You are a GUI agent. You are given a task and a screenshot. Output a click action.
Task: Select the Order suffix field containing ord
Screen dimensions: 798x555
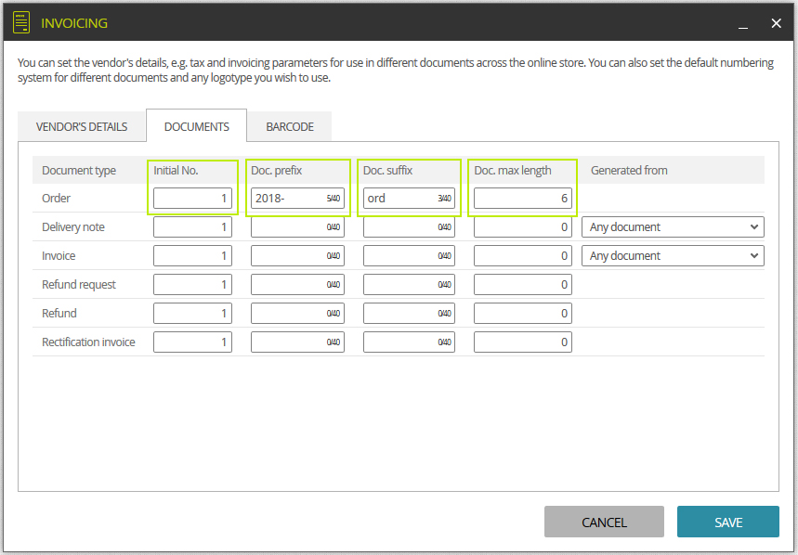(x=407, y=198)
